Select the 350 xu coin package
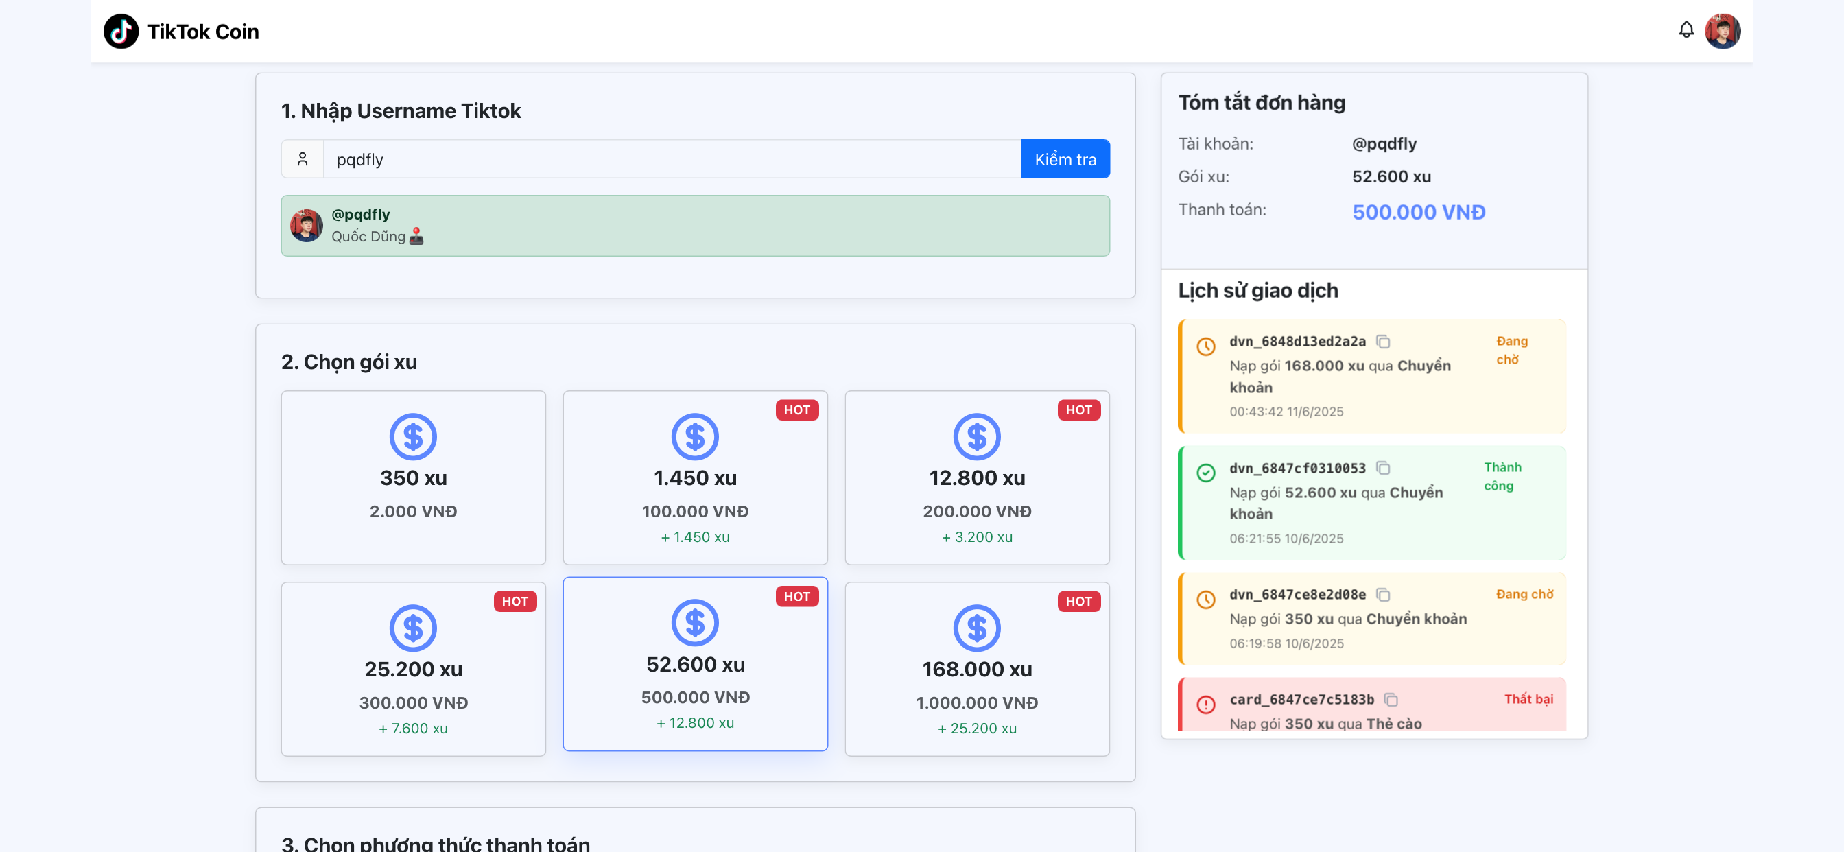The image size is (1844, 852). pos(413,477)
